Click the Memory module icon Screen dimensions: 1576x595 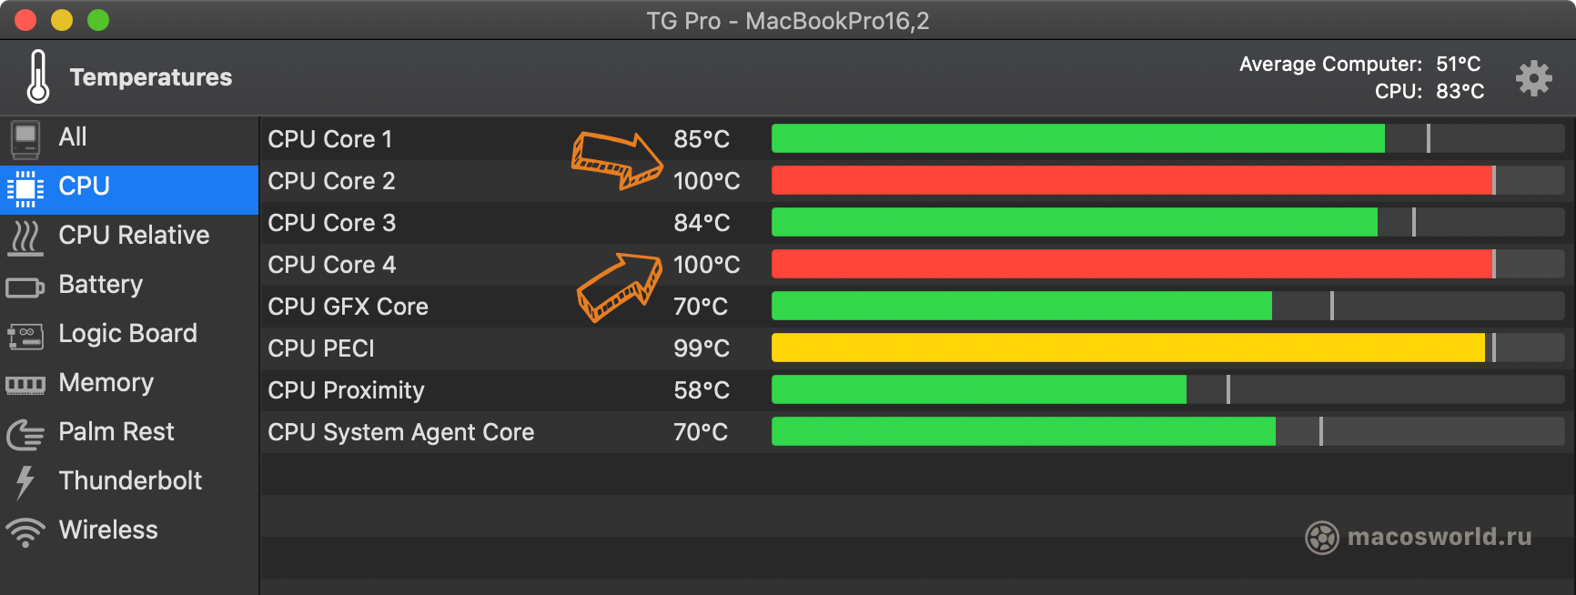pos(25,385)
